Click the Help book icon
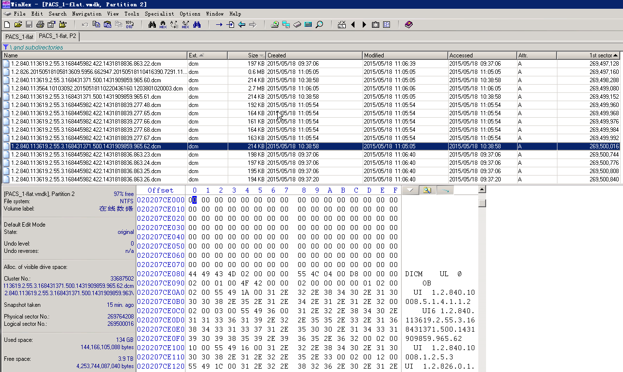This screenshot has height=372, width=623. [x=408, y=24]
